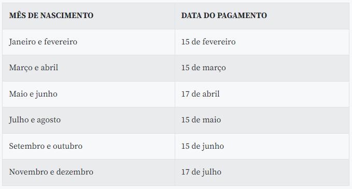Click the word dezembro in the table
352x189 pixels.
click(x=75, y=172)
